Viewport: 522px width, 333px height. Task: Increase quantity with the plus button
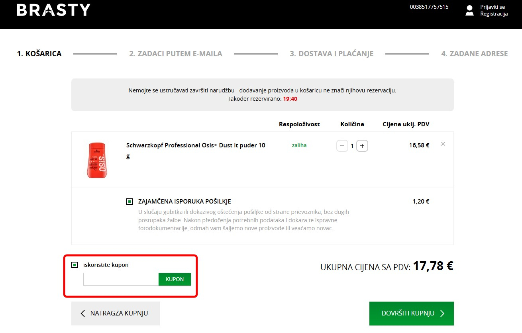point(362,146)
